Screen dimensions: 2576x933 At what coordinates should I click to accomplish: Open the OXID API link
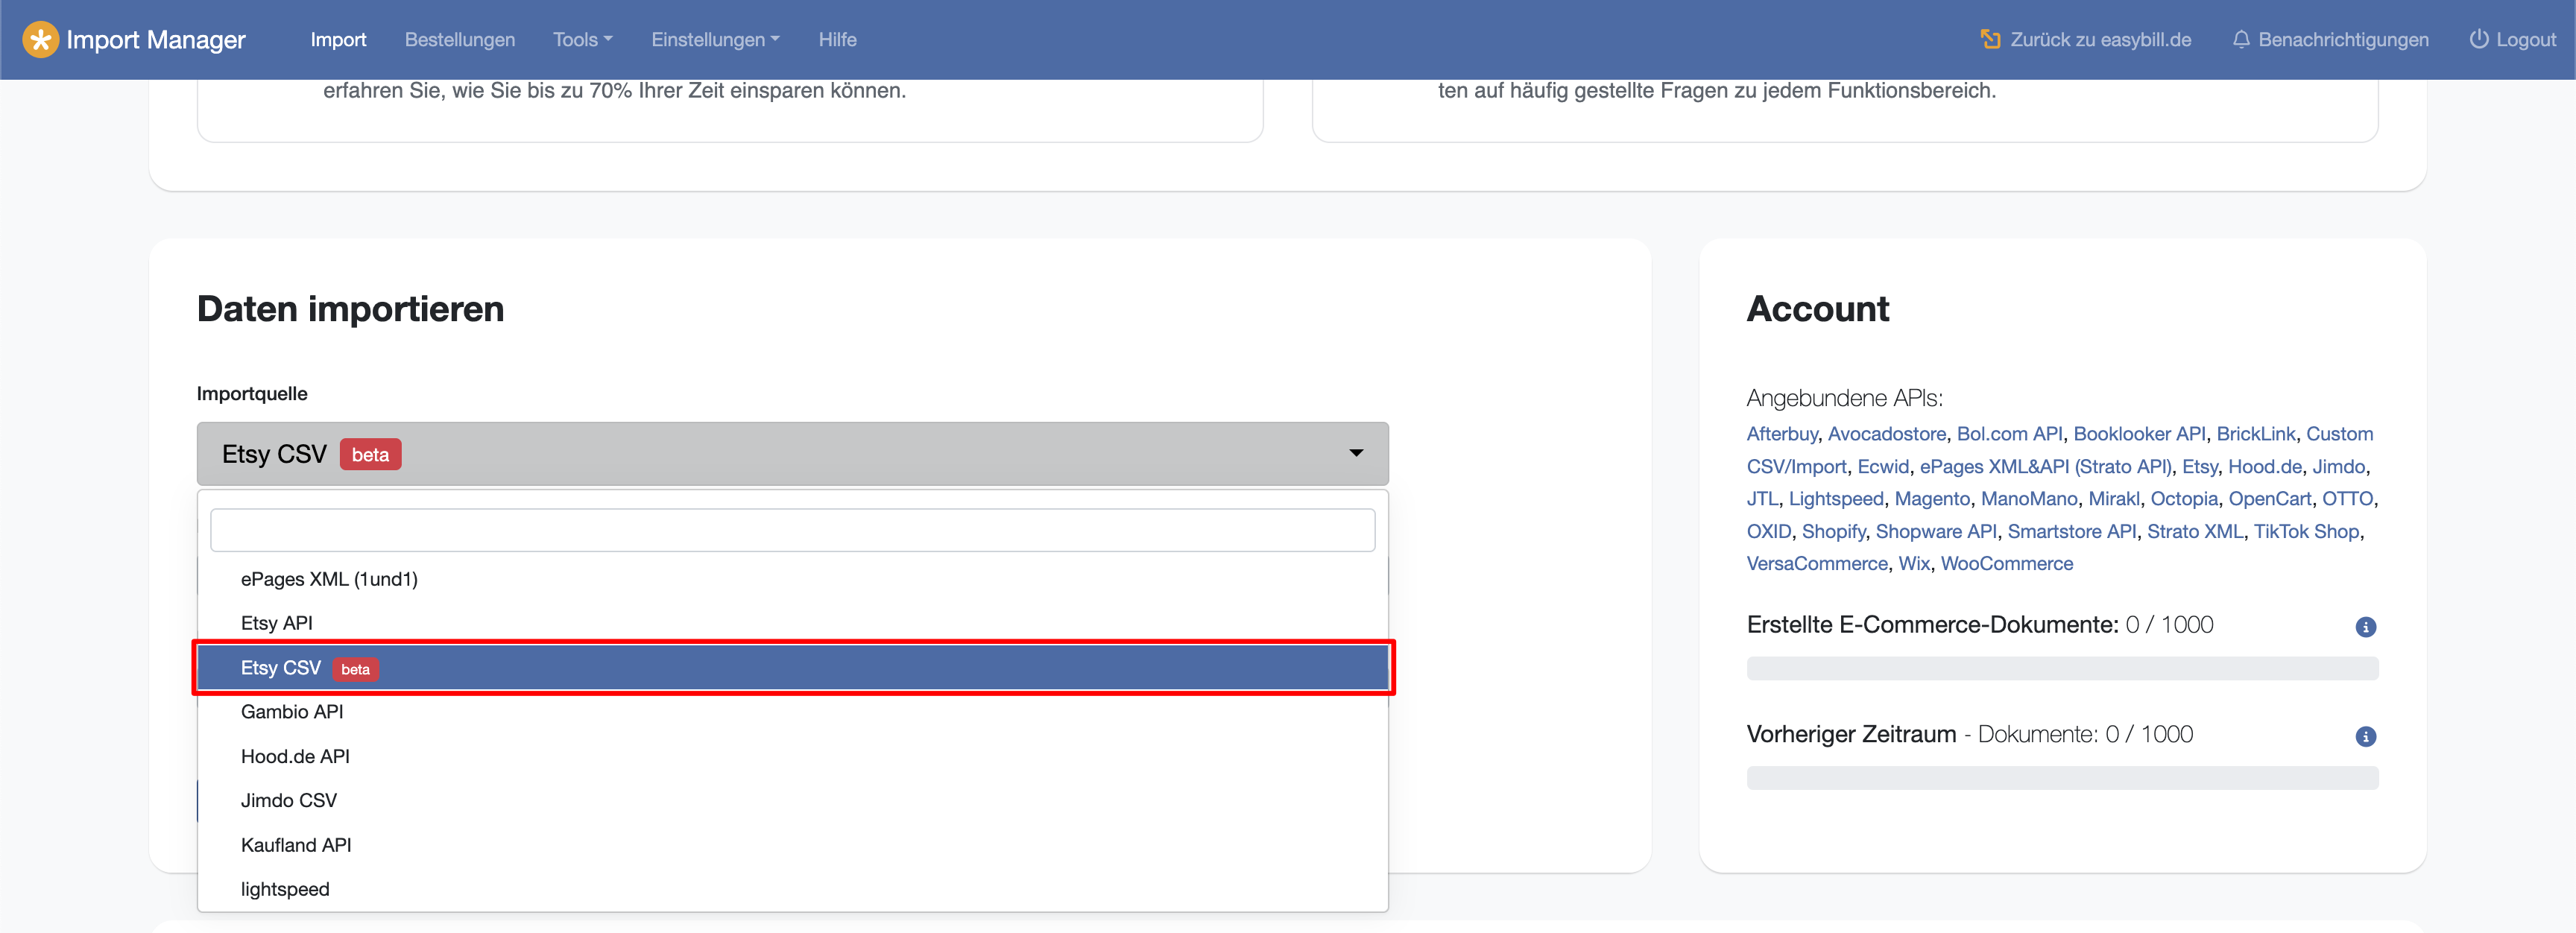(1769, 532)
